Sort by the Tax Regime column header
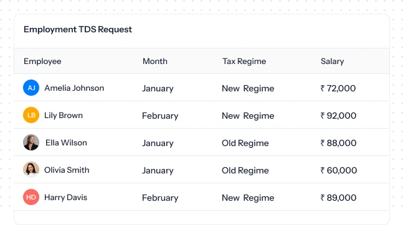Screen dimensions: 403x225 tap(244, 62)
